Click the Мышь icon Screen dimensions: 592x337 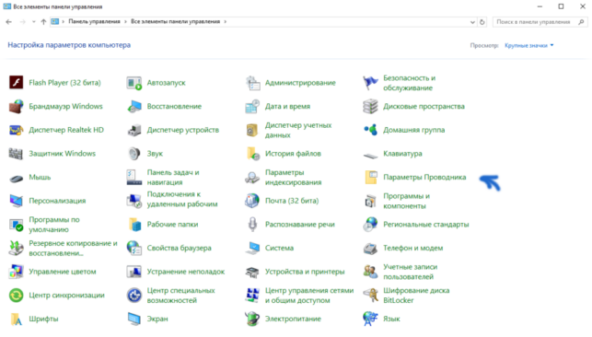[x=17, y=178]
